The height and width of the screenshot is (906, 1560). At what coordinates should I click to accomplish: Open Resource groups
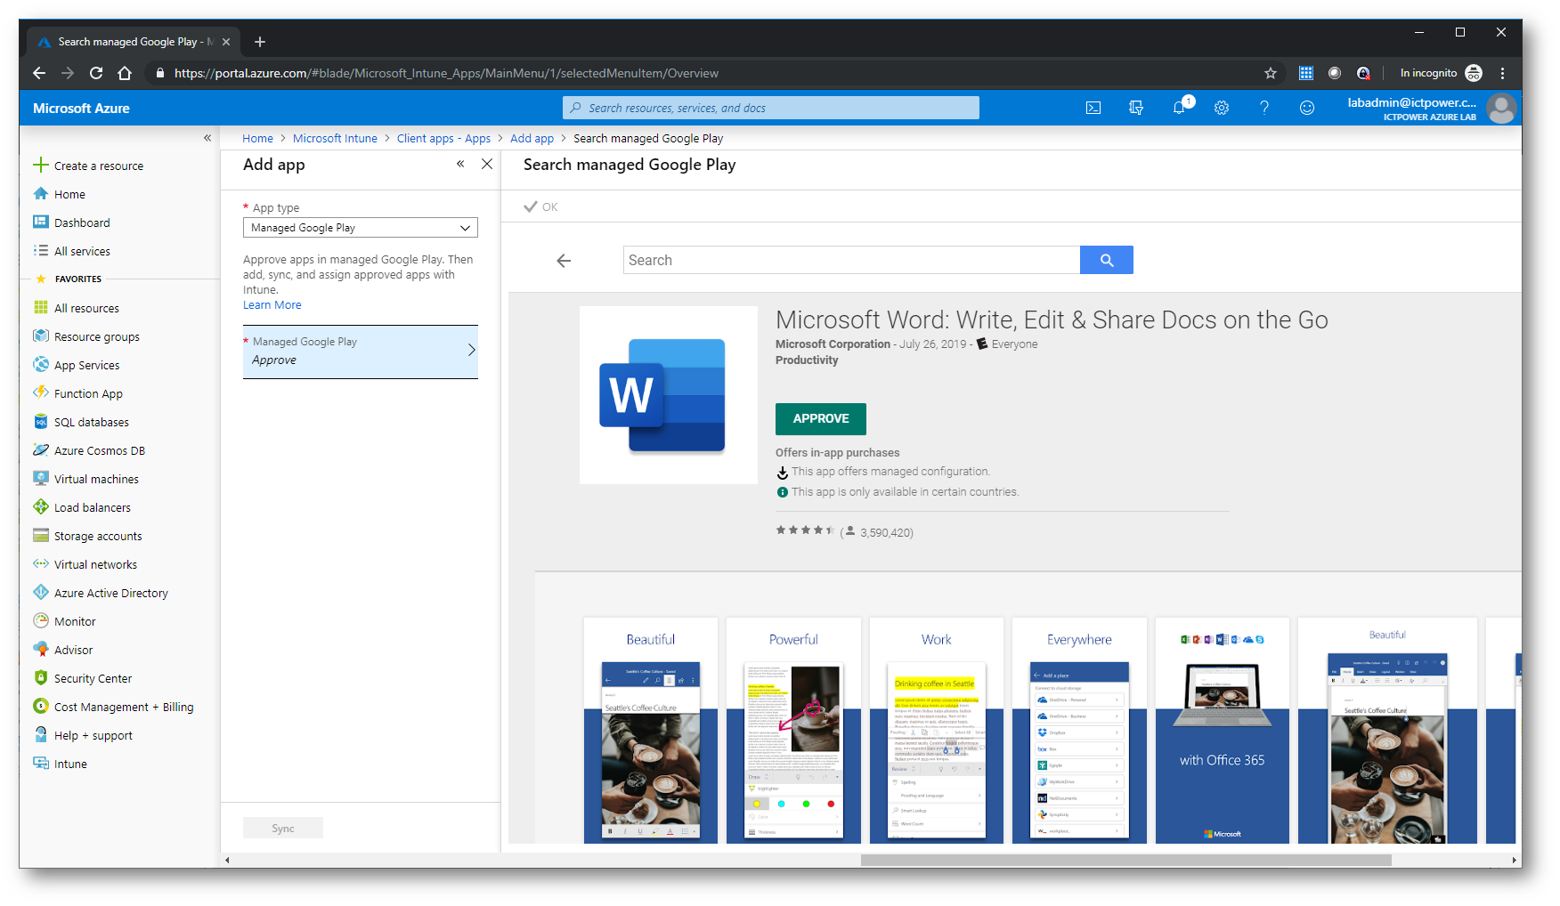click(86, 336)
